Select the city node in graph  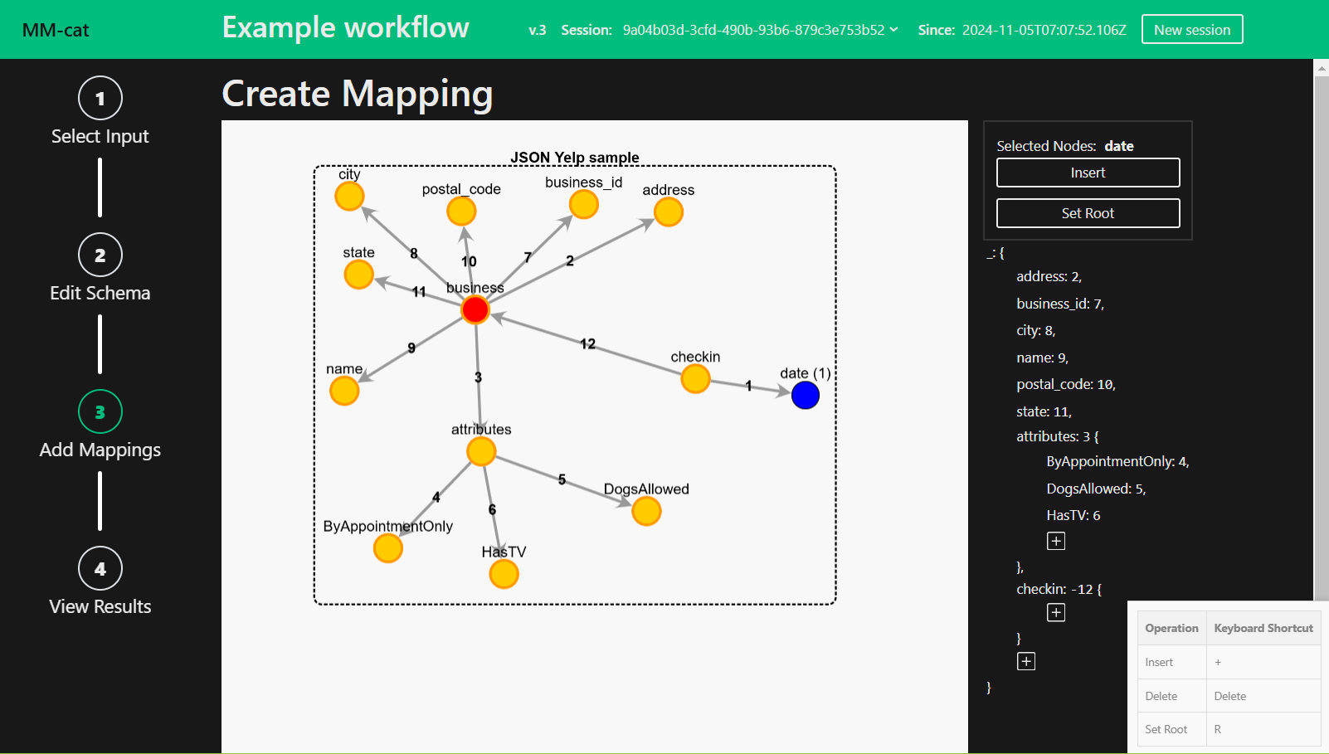click(349, 197)
